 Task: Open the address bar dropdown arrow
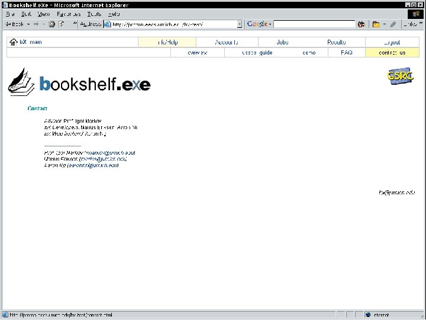coord(240,24)
